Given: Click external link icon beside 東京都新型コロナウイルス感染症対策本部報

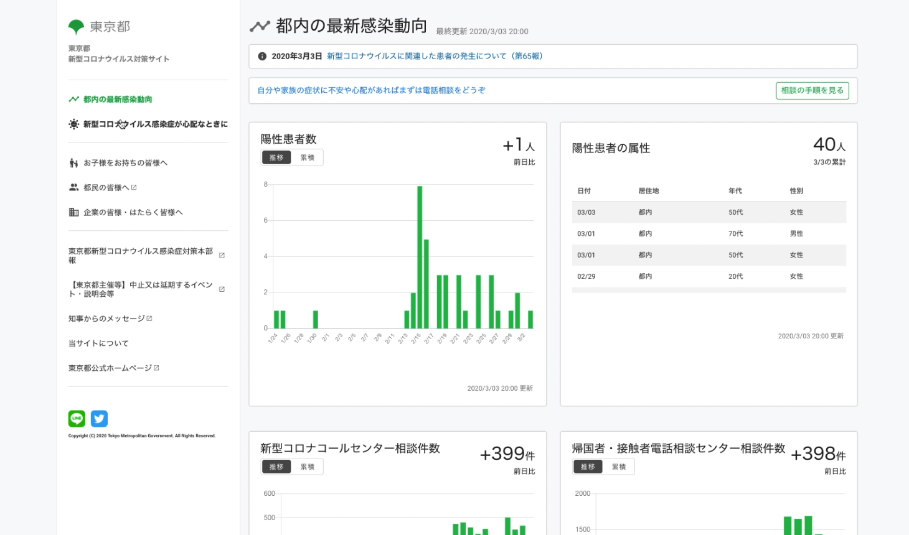Looking at the screenshot, I should coord(222,256).
